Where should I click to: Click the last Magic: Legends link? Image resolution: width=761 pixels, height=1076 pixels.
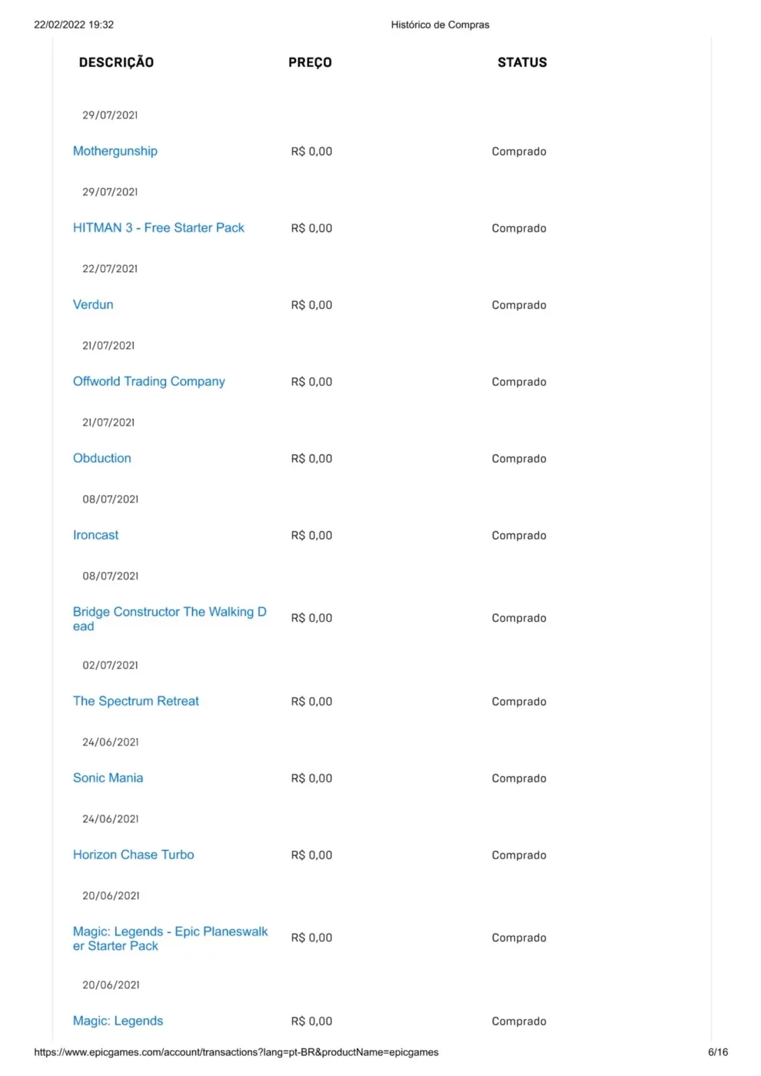[x=118, y=1021]
